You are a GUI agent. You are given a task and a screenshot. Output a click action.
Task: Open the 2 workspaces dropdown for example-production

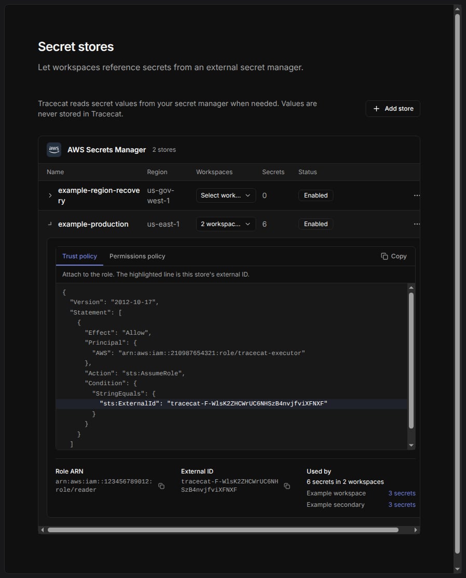[226, 224]
